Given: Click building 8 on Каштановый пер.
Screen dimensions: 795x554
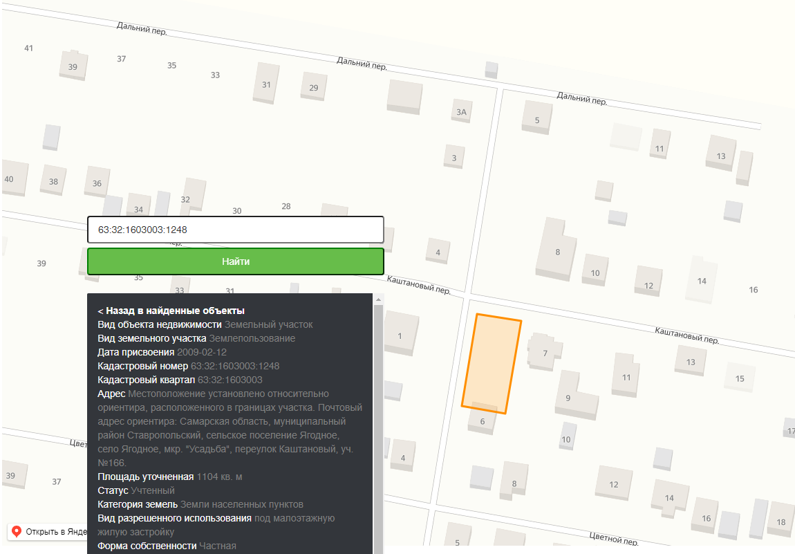Looking at the screenshot, I should [556, 250].
